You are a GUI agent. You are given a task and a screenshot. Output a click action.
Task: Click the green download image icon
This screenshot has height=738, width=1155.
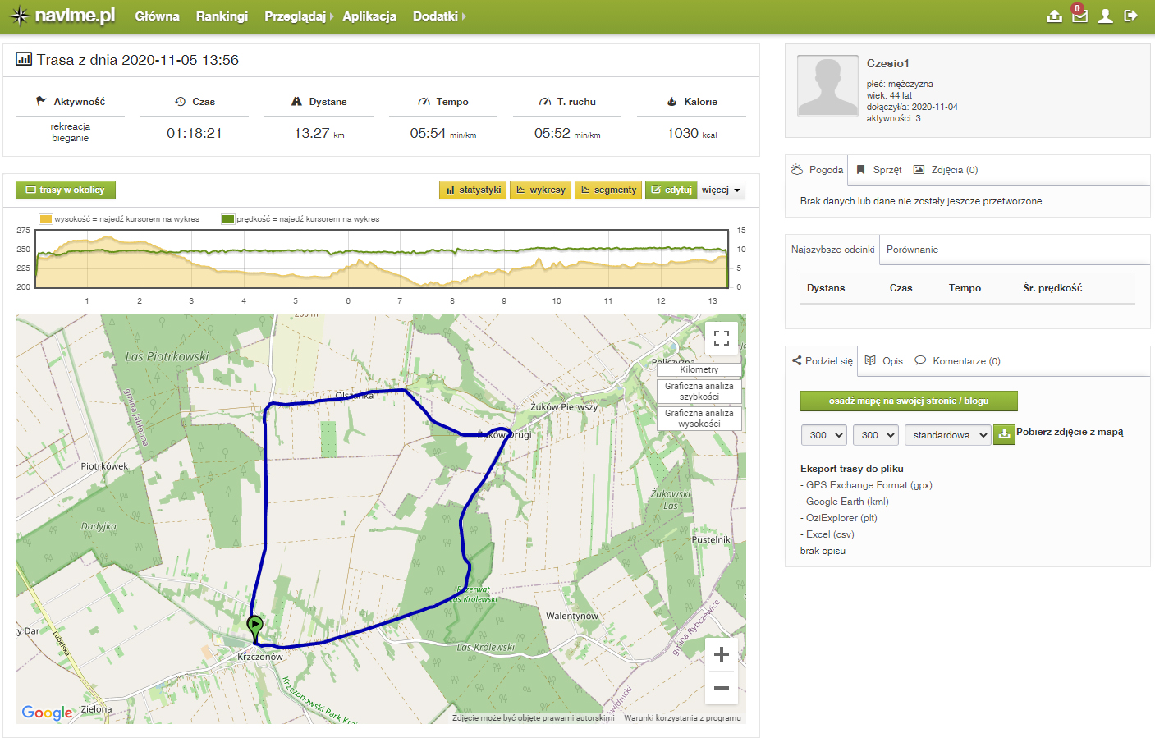[1003, 435]
